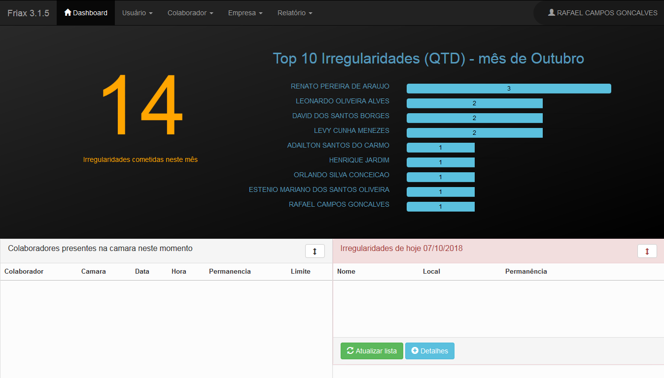The image size is (664, 378).
Task: Expand the Relatório dropdown menu
Action: 295,13
